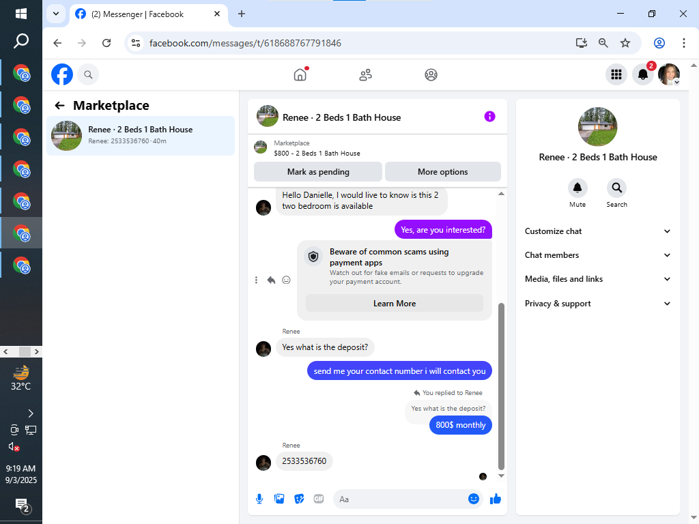
Task: Attach a photo file icon
Action: pyautogui.click(x=279, y=499)
